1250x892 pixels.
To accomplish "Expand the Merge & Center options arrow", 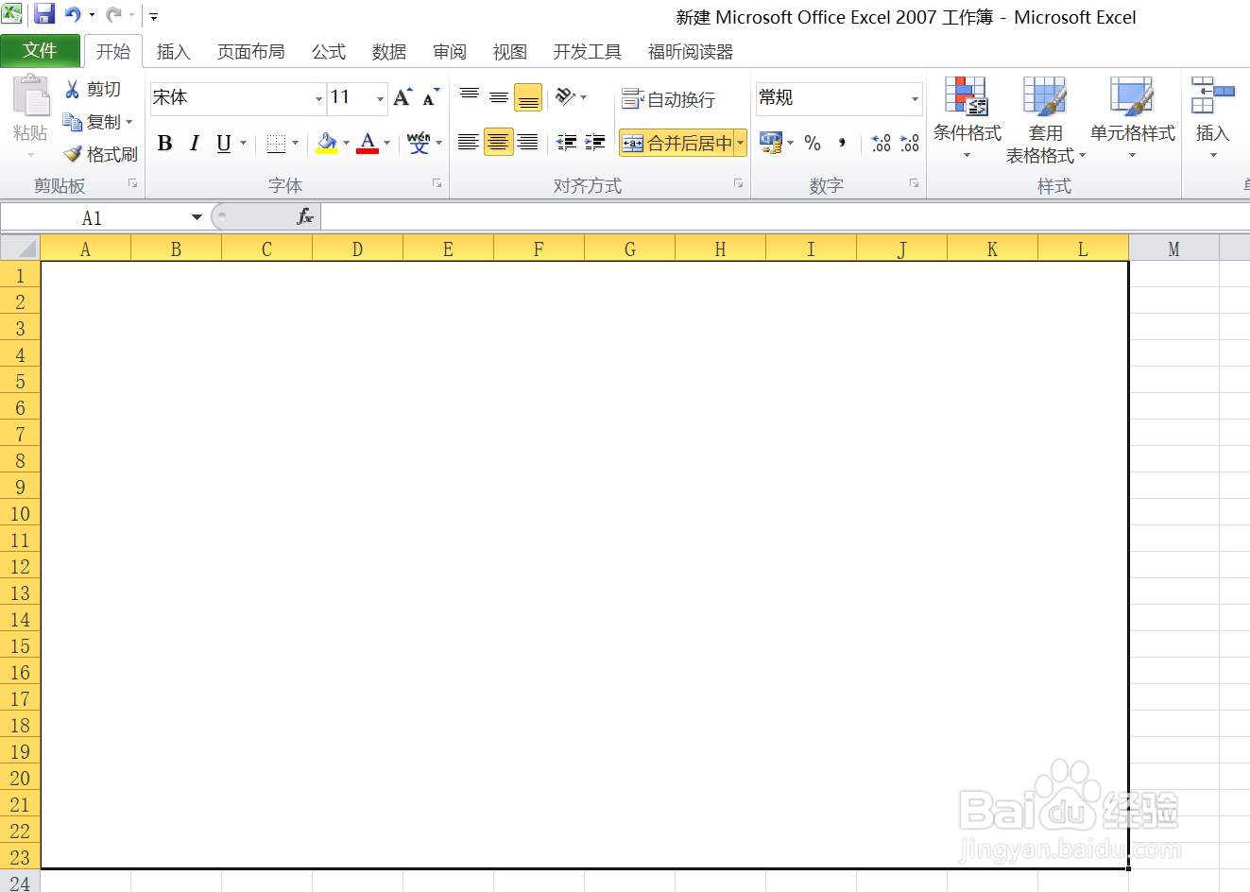I will tap(741, 143).
